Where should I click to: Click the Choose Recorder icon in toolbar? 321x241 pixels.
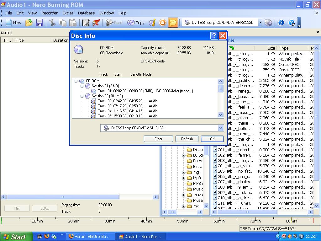pos(268,23)
